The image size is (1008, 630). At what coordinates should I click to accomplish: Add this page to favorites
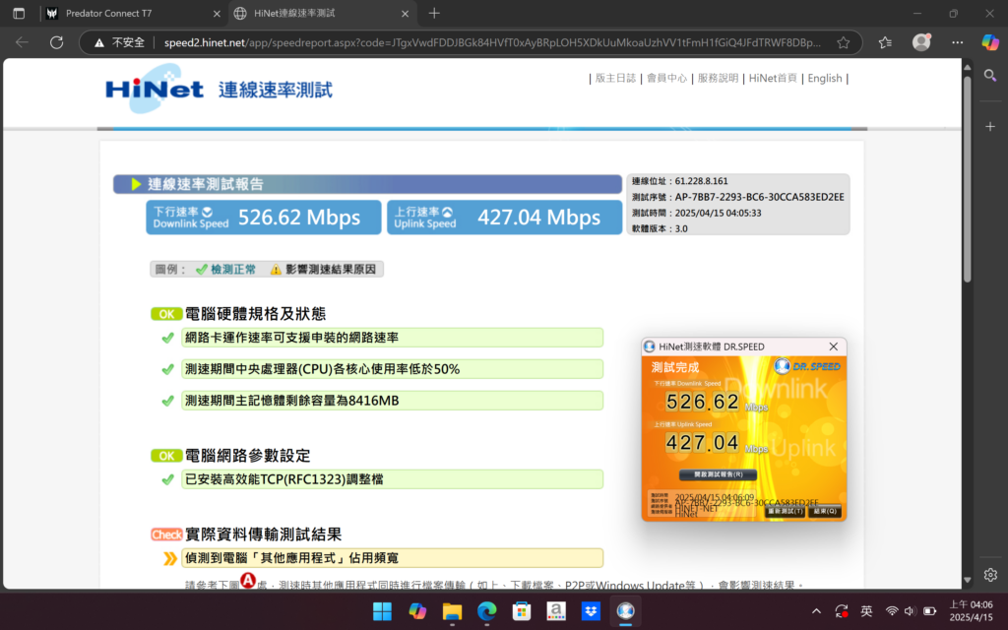click(844, 42)
